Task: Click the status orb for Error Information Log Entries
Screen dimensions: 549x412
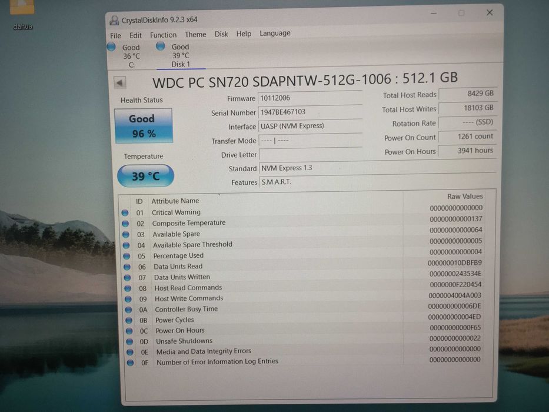Action: pos(130,363)
